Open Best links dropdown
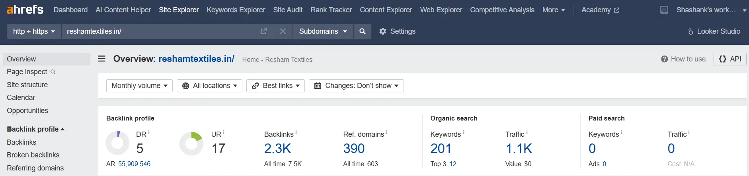 [275, 86]
